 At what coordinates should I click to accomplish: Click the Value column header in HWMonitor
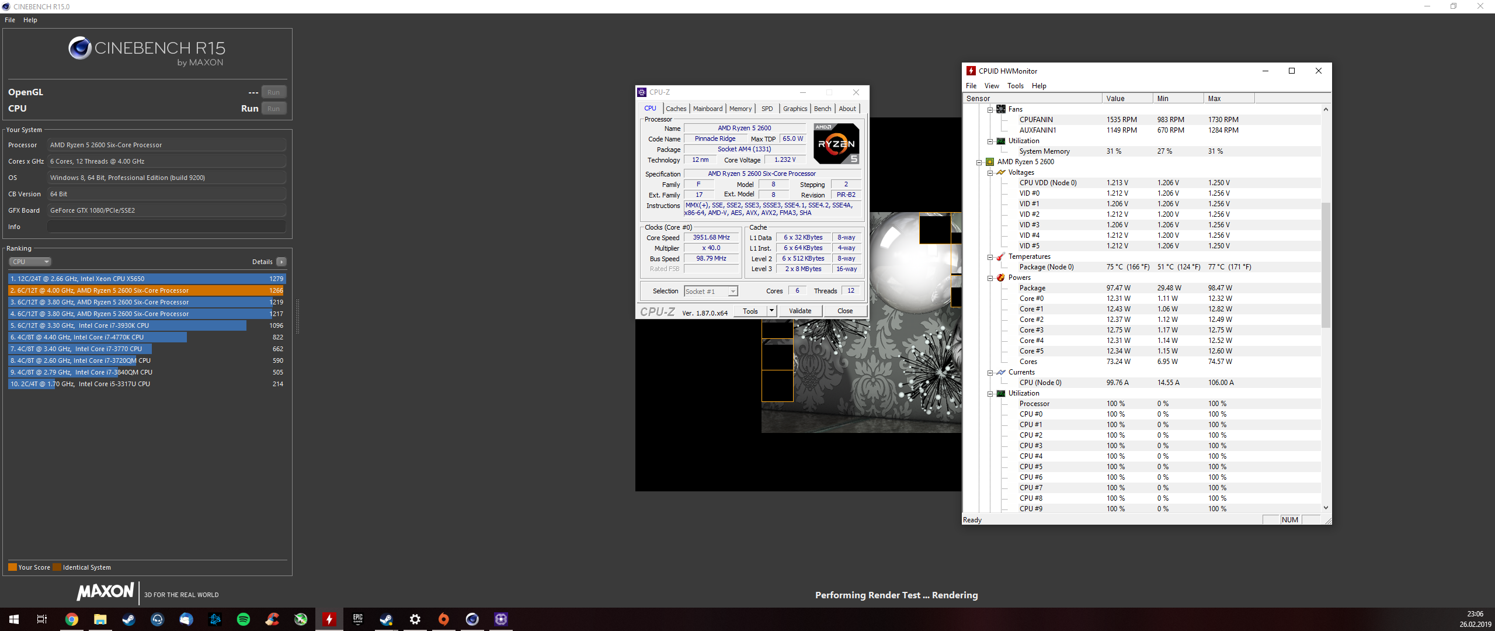click(x=1128, y=99)
